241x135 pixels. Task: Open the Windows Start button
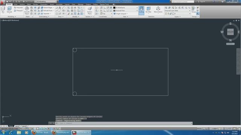3,132
